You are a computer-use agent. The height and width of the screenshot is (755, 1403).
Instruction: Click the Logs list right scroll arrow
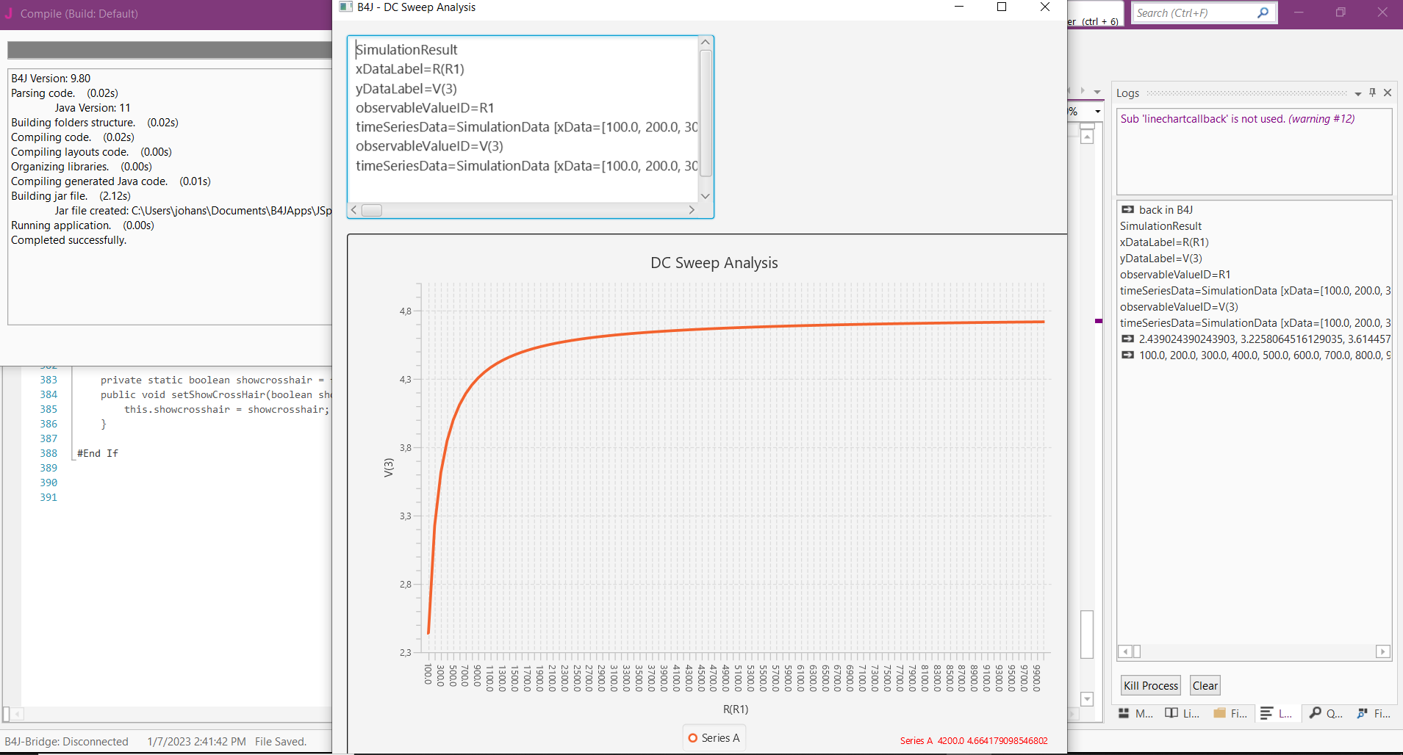(1383, 651)
